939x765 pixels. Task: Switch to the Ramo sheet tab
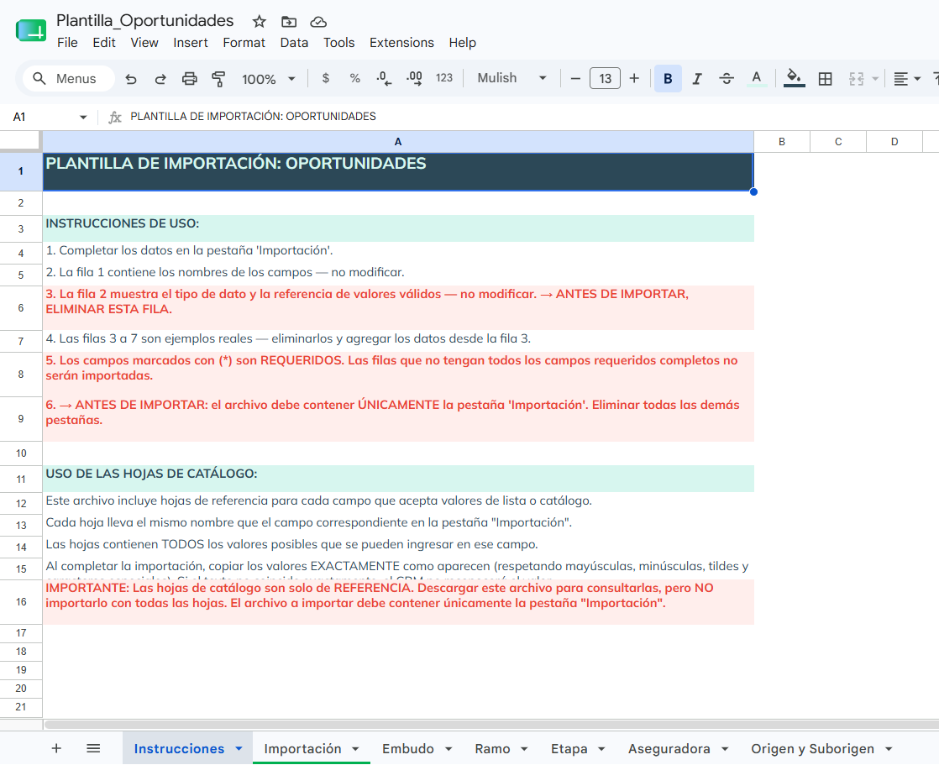coord(492,749)
